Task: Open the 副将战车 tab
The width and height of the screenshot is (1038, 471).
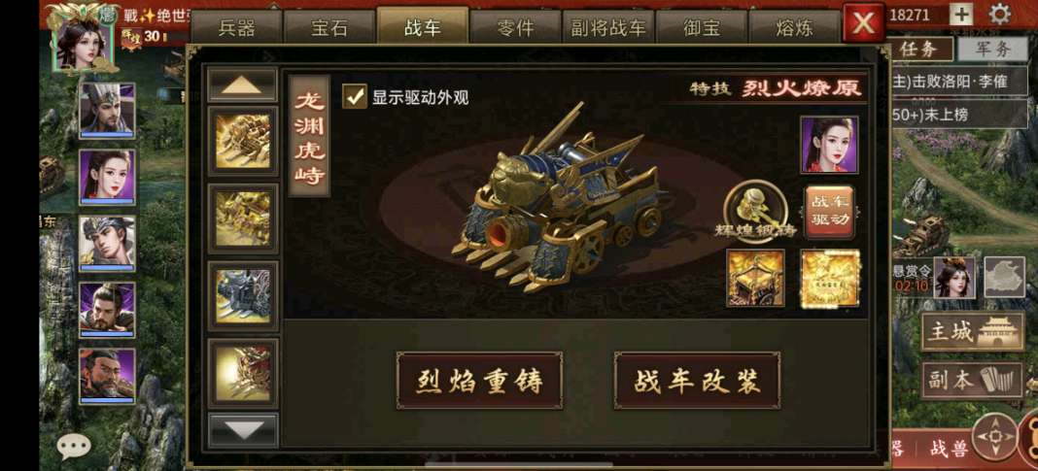Action: pyautogui.click(x=608, y=28)
